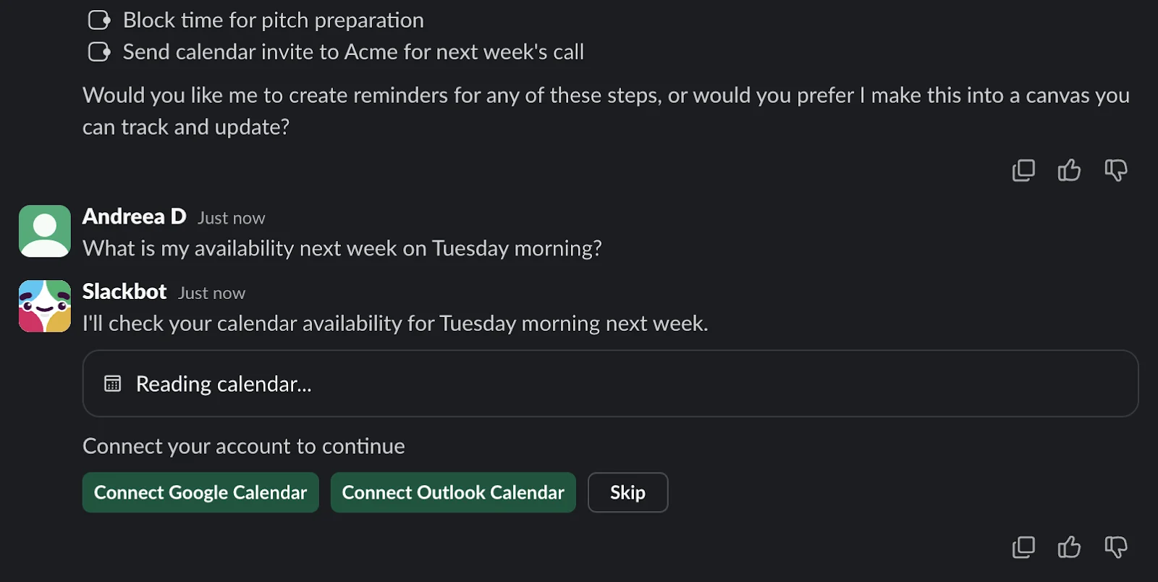Expand the 'Reading calendar...' status box
The height and width of the screenshot is (582, 1158).
pos(610,384)
